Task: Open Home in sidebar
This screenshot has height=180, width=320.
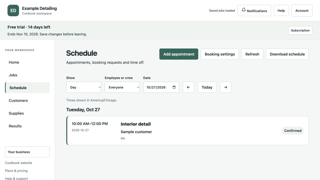Action: 27,62
